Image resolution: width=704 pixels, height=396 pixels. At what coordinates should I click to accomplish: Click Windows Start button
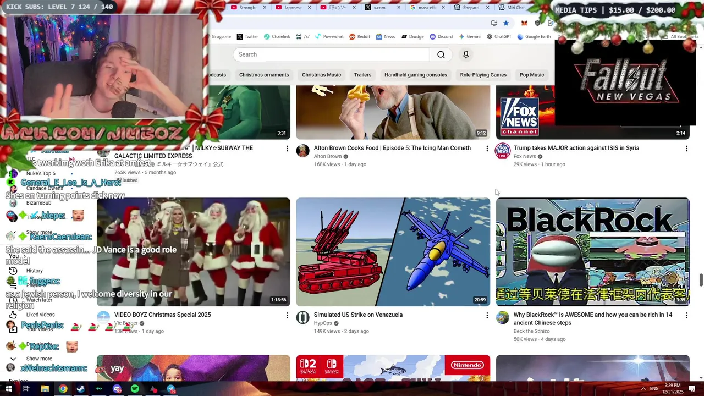tap(8, 389)
